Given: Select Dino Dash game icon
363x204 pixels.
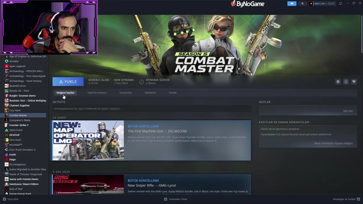Looking at the screenshot, I should 7,140.
